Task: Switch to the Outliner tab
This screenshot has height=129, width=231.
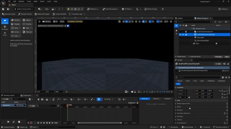Action: click(x=180, y=18)
